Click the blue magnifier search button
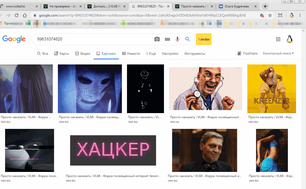The image size is (306, 189). [187, 39]
